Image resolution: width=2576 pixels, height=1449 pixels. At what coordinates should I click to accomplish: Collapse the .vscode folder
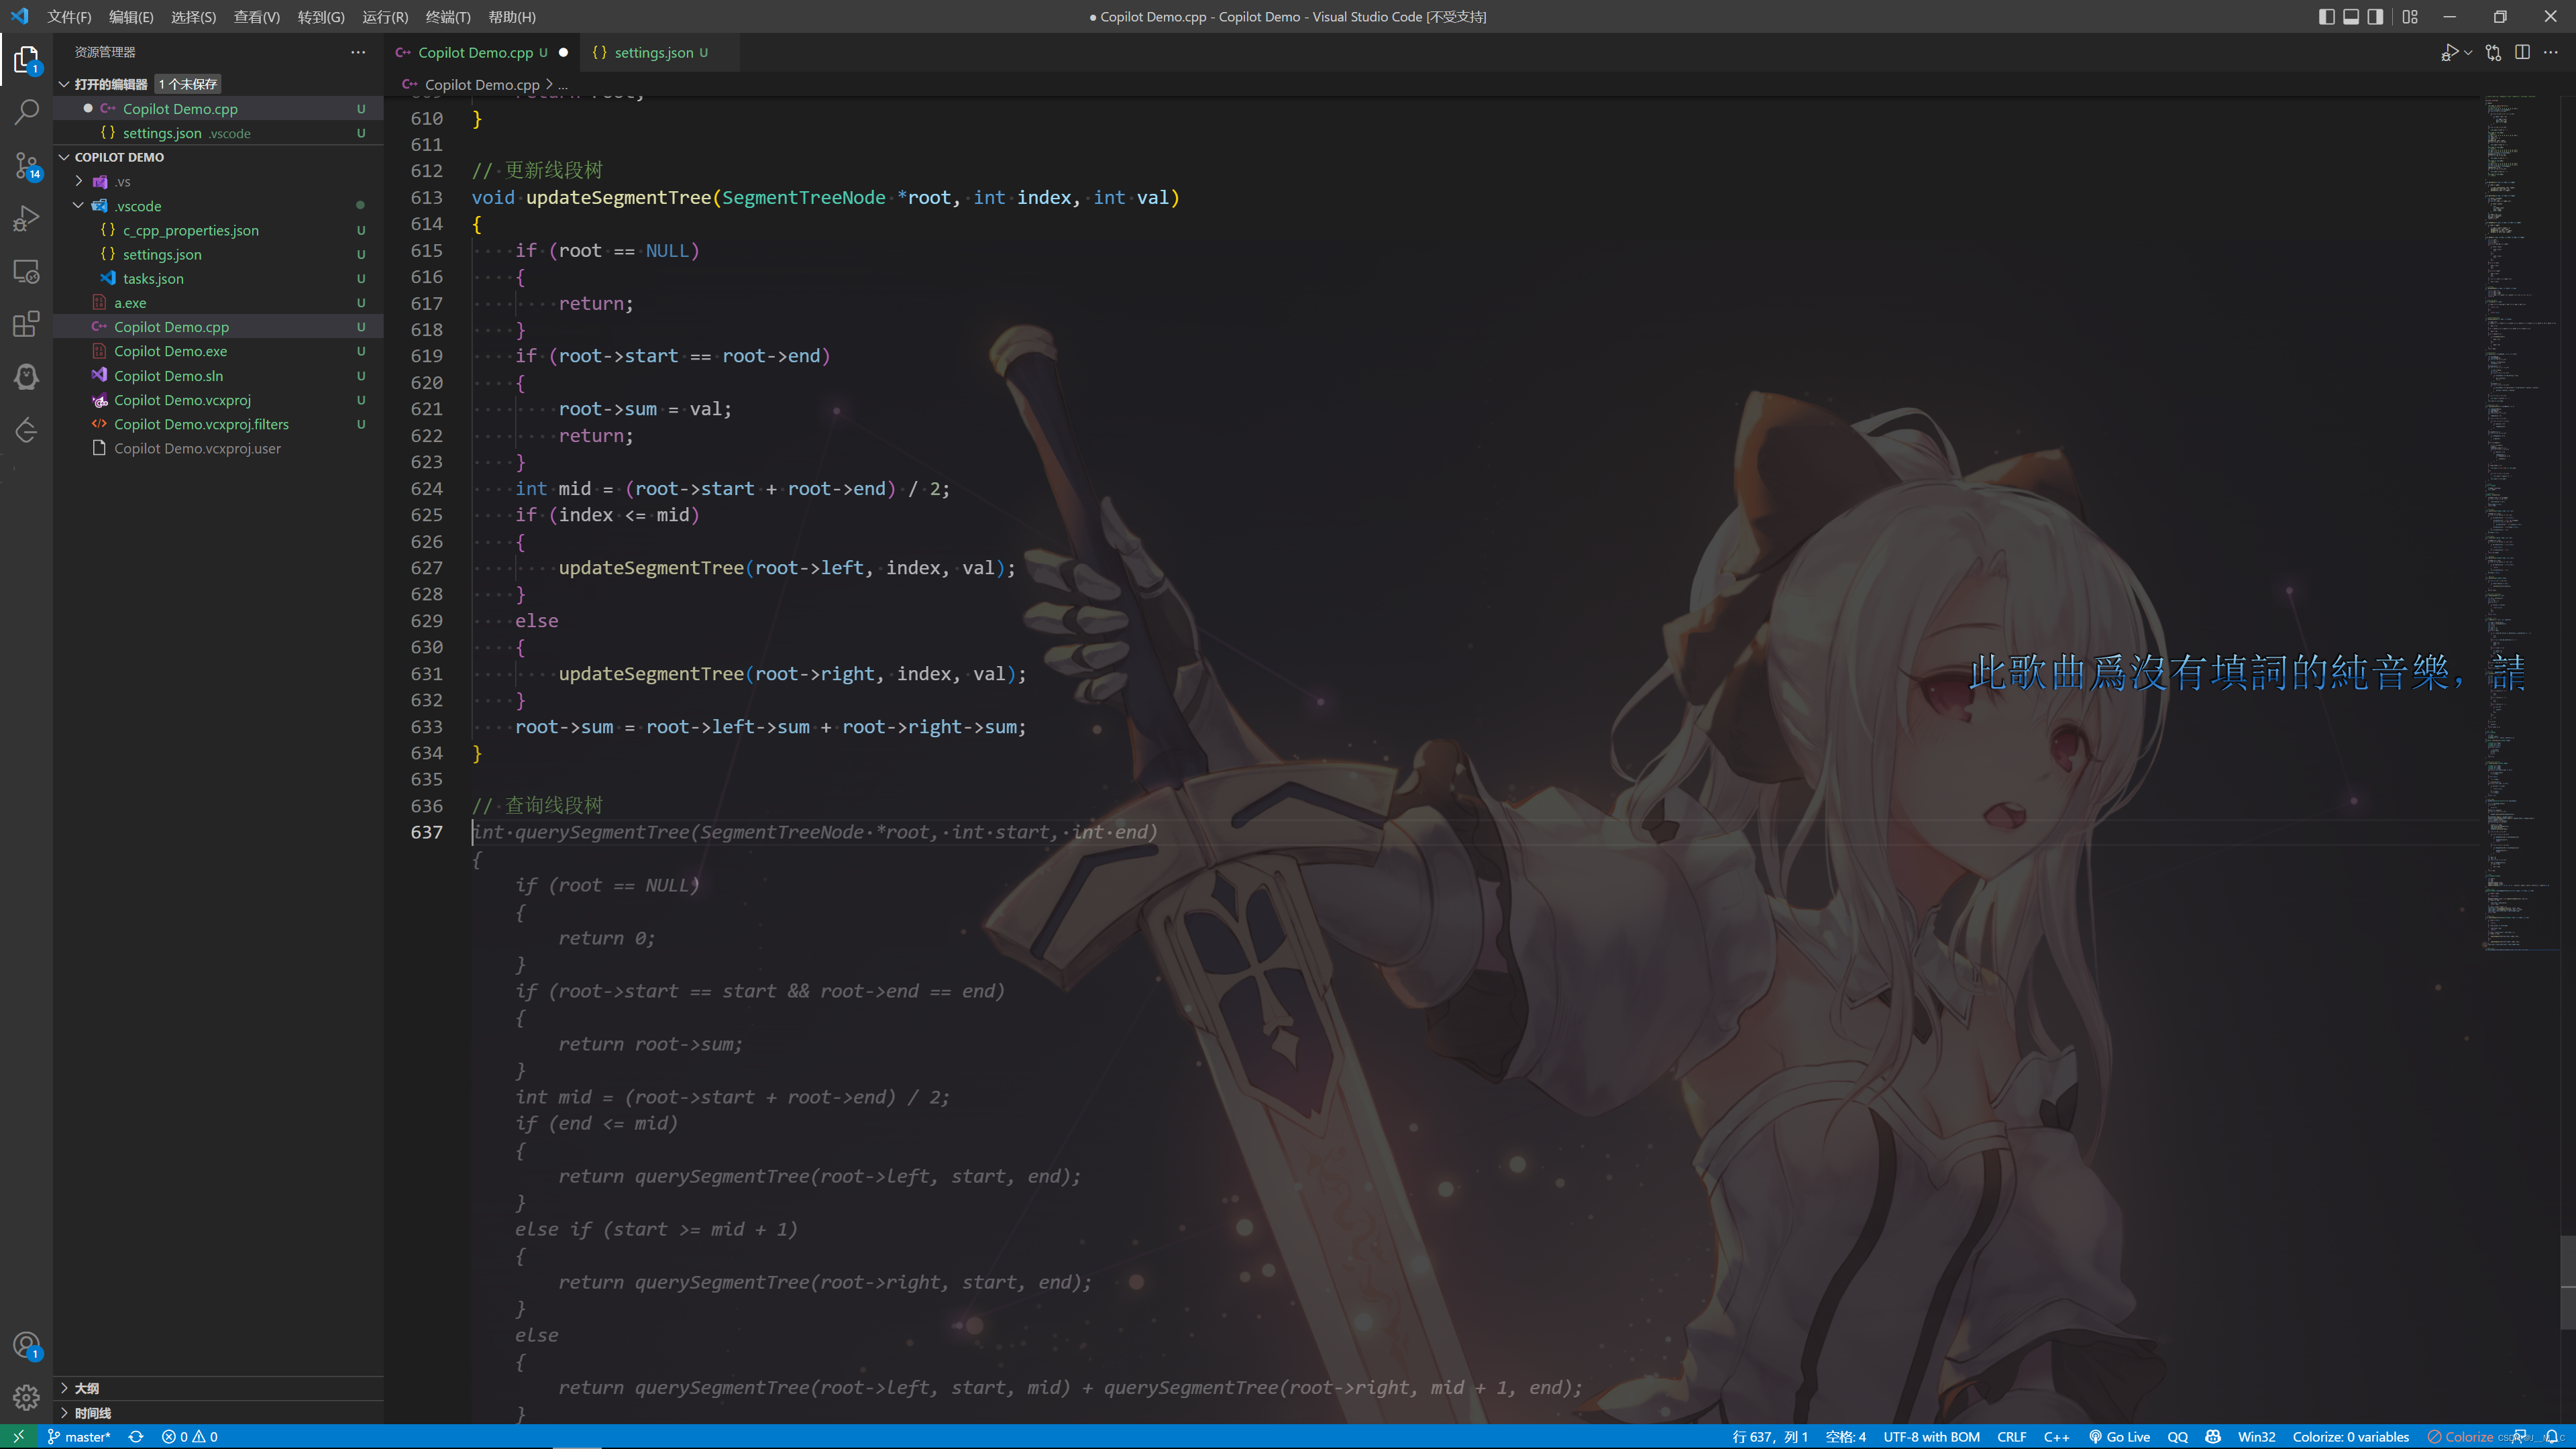pos(138,206)
